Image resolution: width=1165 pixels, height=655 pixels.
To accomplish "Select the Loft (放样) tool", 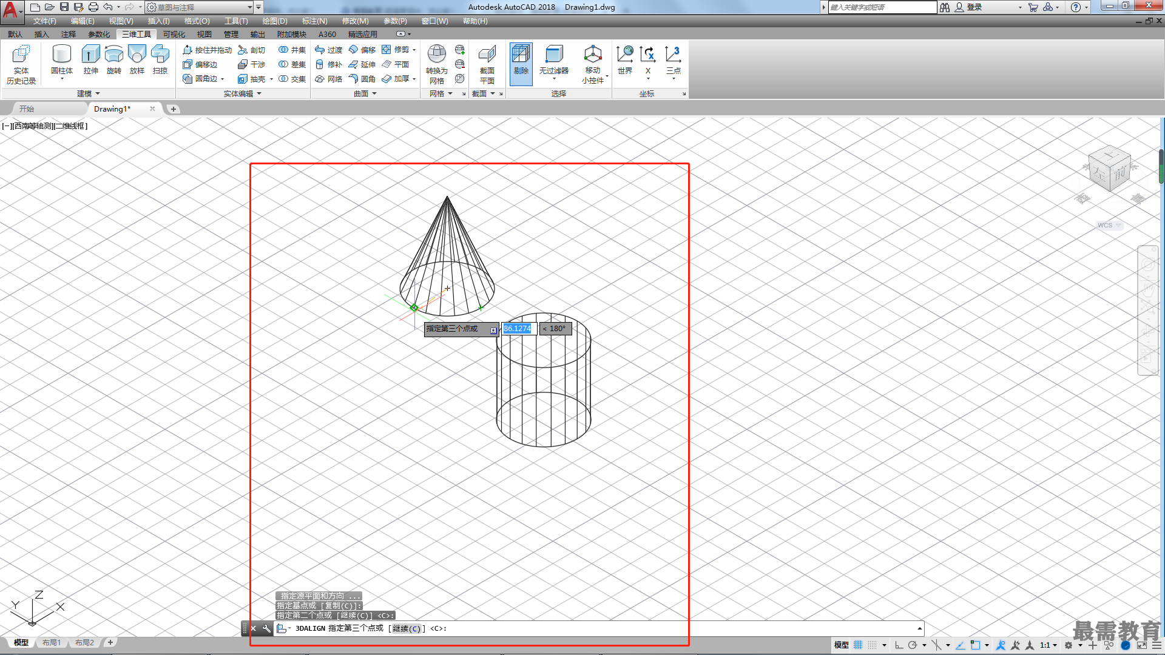I will click(x=137, y=59).
